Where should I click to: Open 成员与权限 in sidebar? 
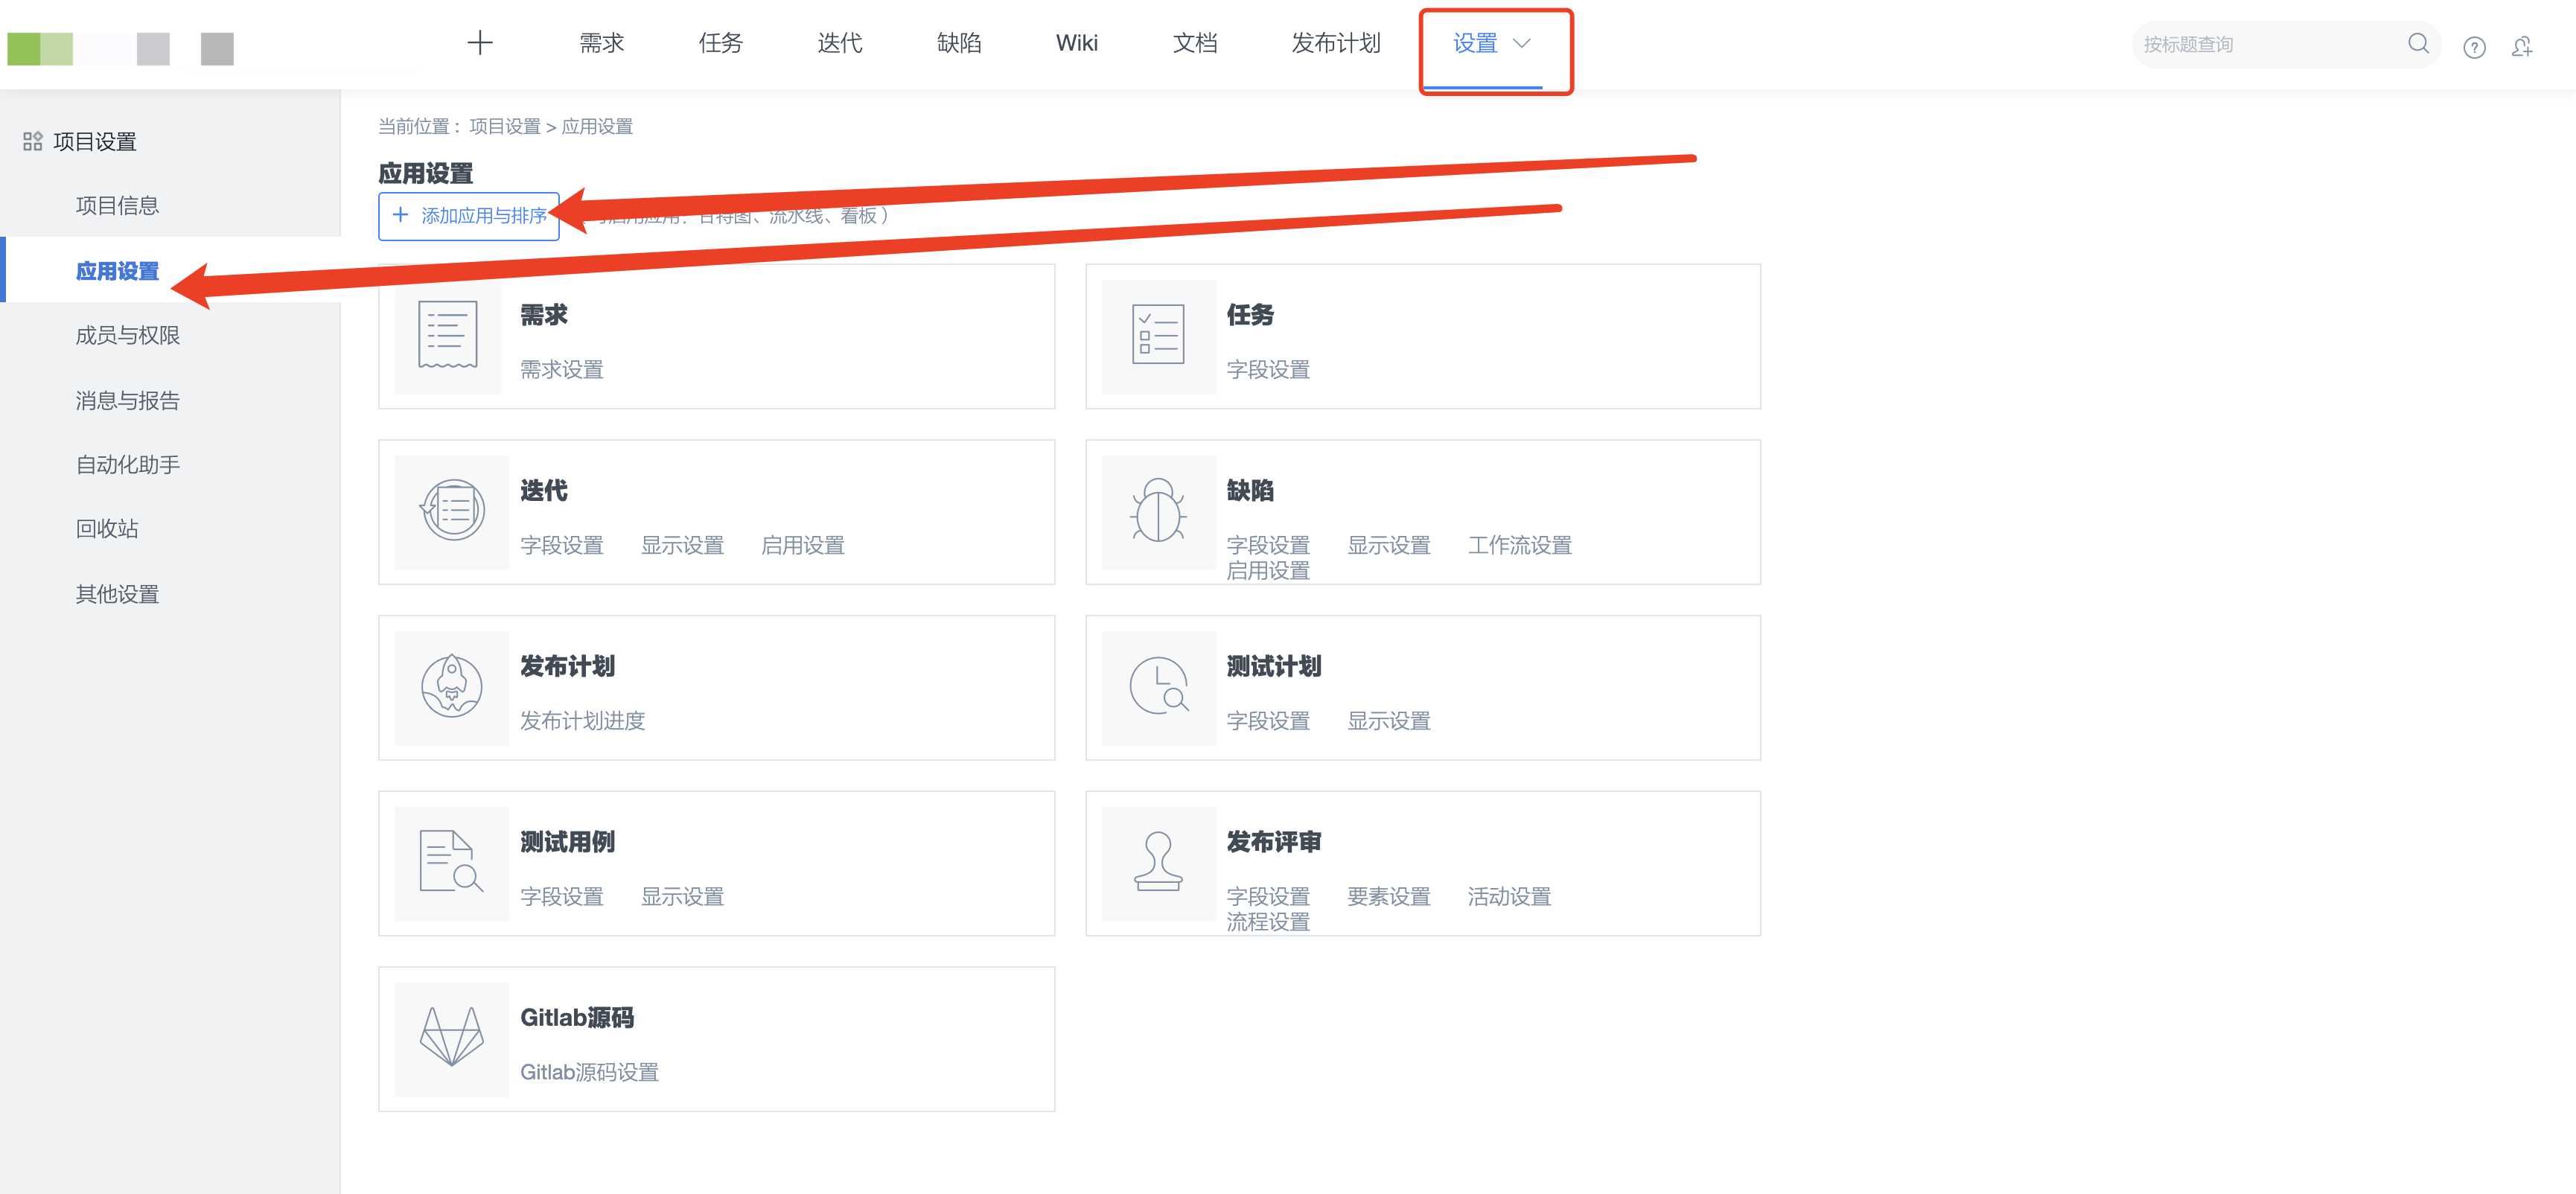tap(128, 335)
